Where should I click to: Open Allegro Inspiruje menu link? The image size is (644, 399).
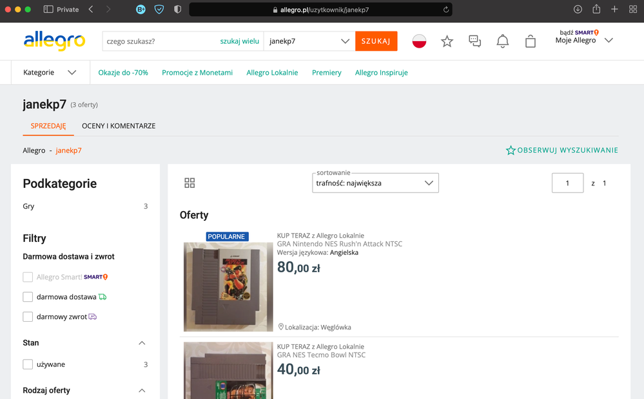click(x=382, y=73)
